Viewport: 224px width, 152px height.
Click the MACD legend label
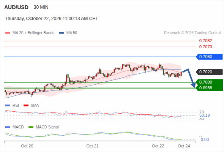[x=18, y=127]
